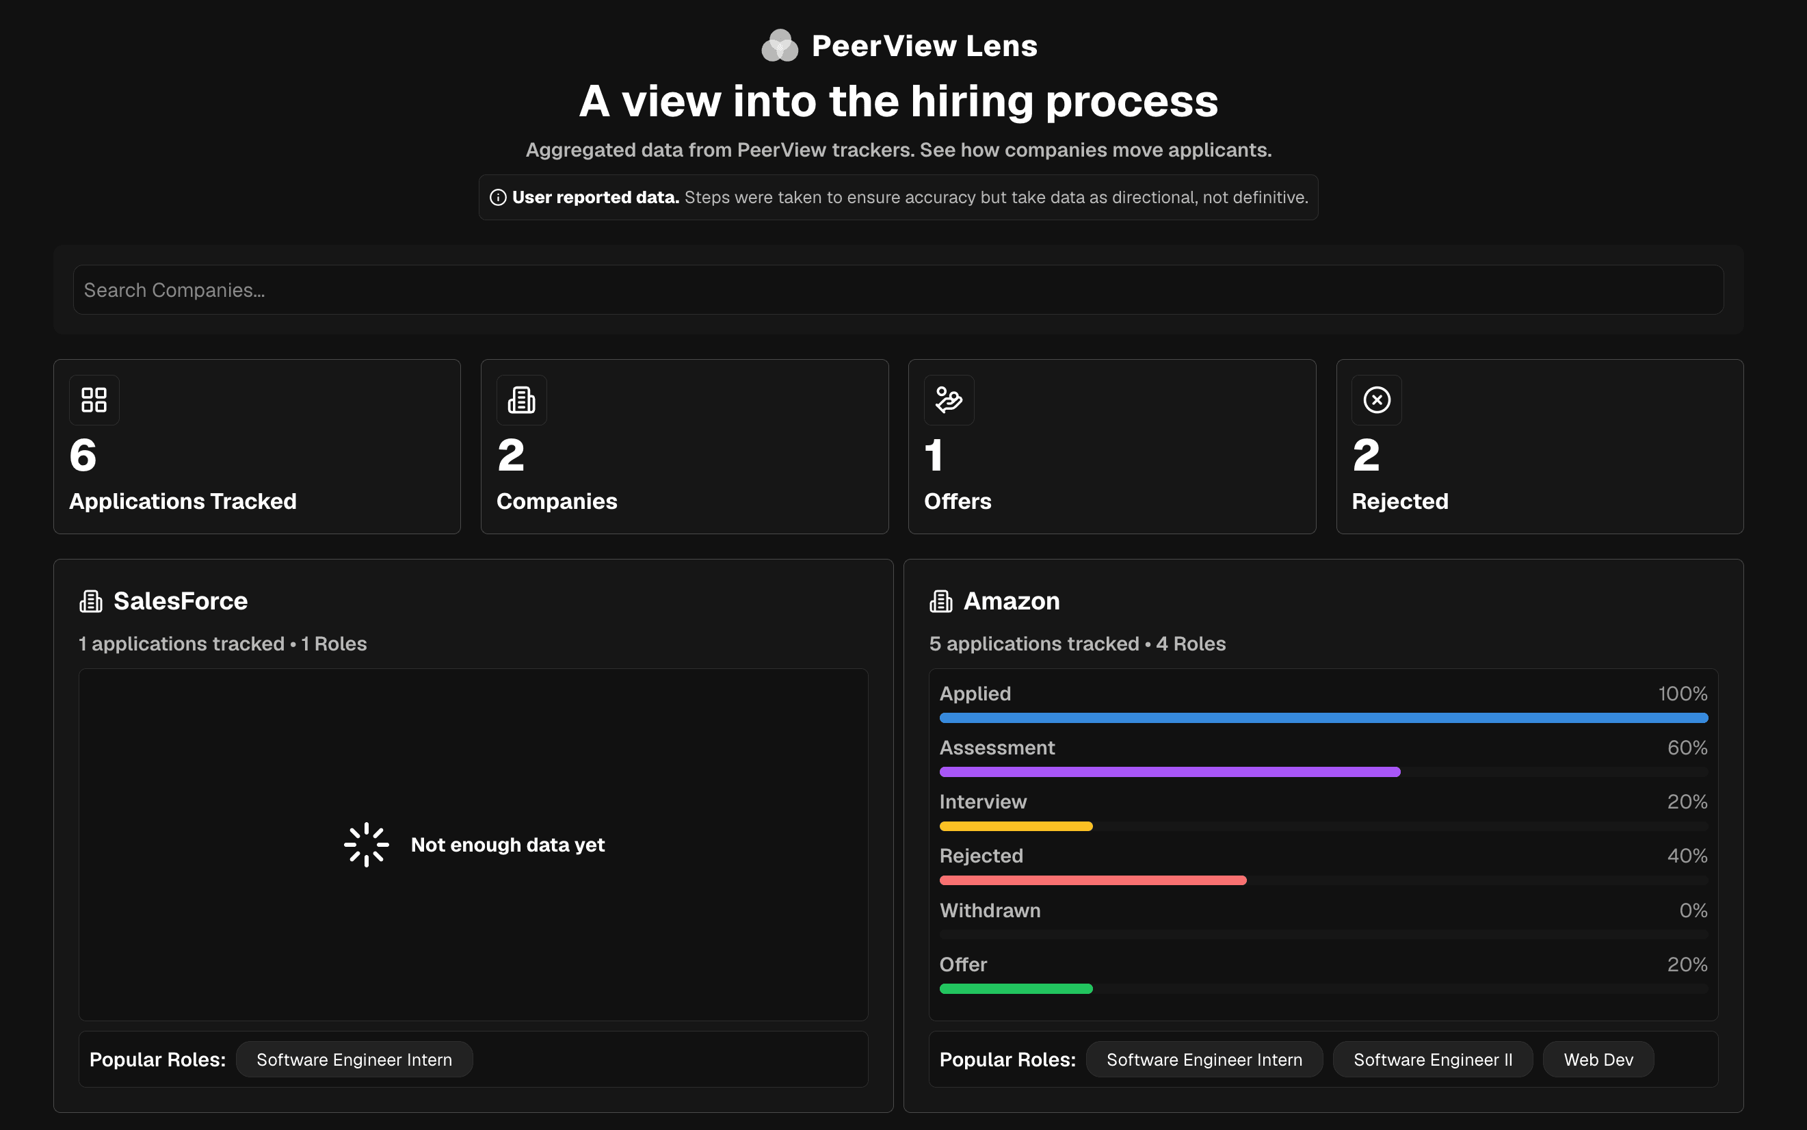Click the number 6 in Applications Tracked
The height and width of the screenshot is (1130, 1807).
[x=83, y=455]
